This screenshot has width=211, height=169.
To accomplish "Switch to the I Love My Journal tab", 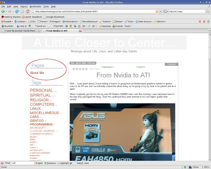I will click(x=21, y=31).
